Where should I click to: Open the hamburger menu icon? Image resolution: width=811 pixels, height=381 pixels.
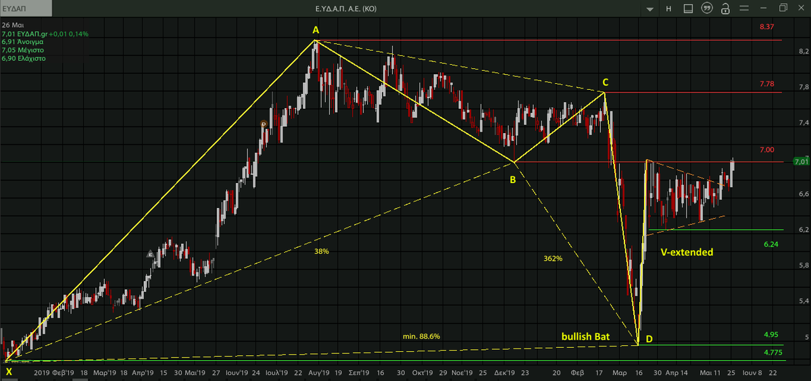tap(745, 9)
